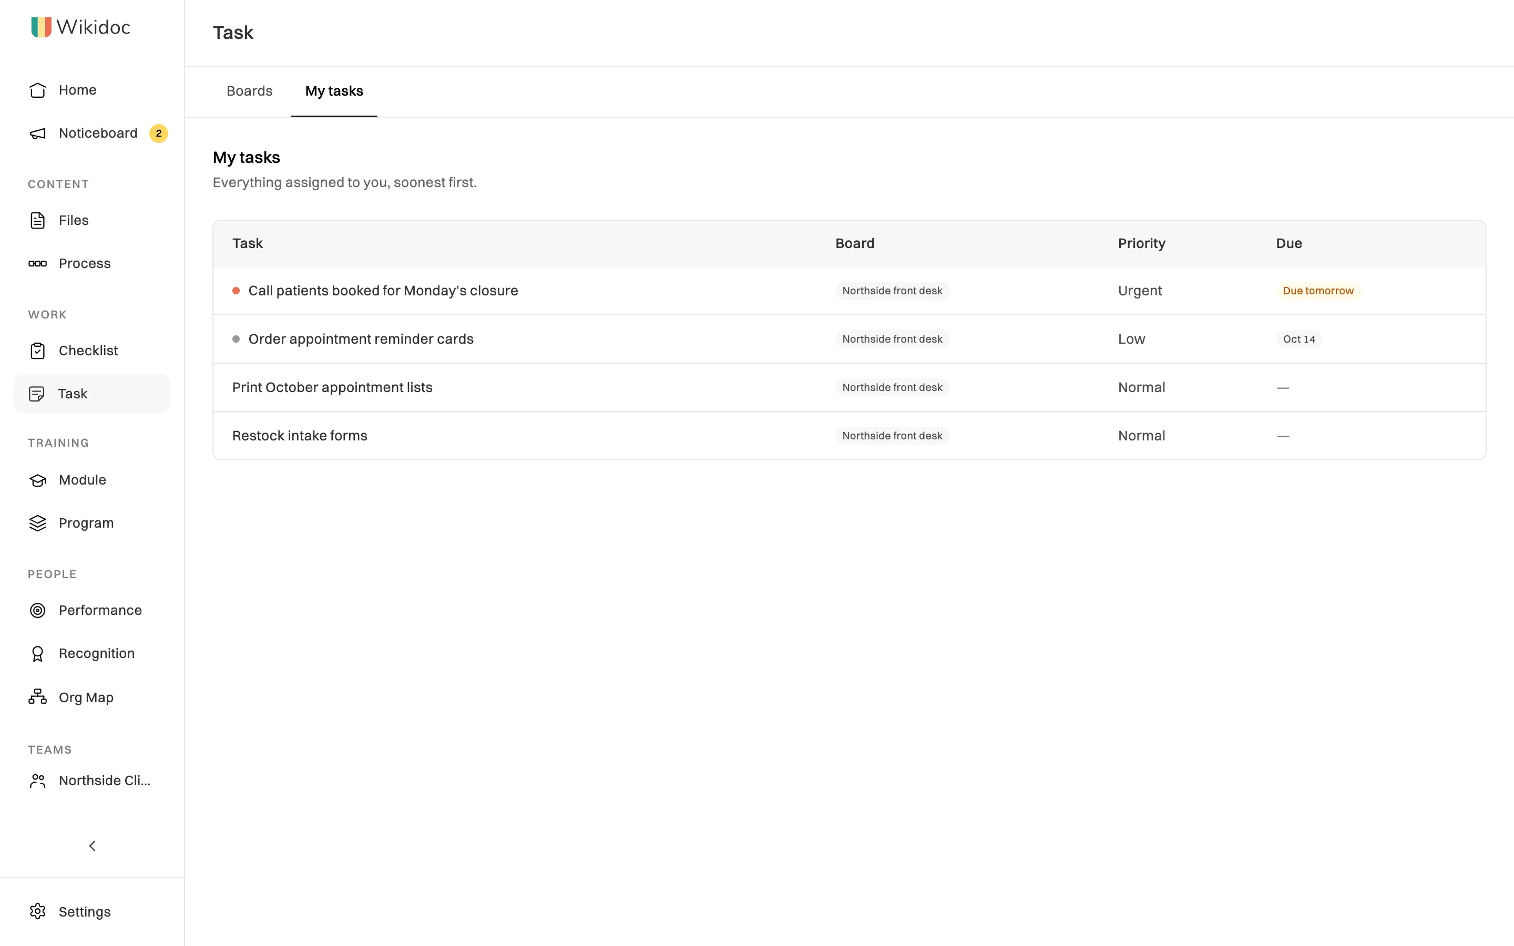
Task: Select the My tasks tab
Action: point(334,91)
